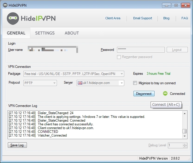Minimize the HideIPVPN window

pos(166,5)
